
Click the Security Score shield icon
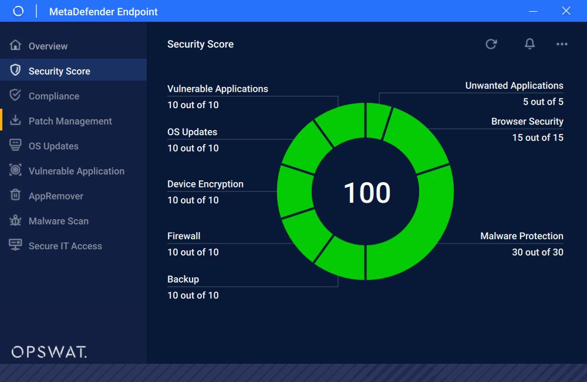15,70
